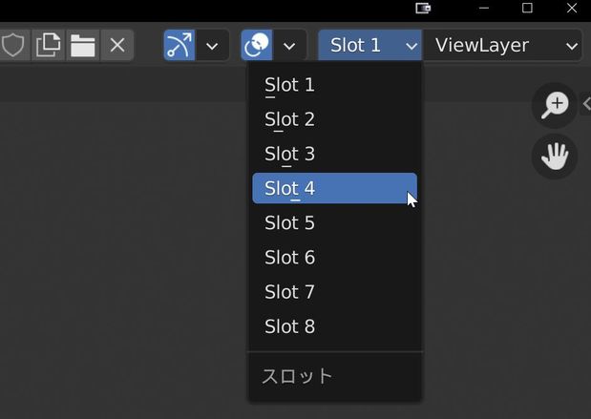Toggle the overlays button
Viewport: 591px width, 419px height.
(x=257, y=45)
